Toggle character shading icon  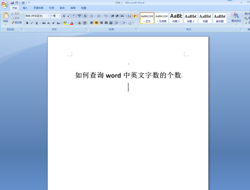79,23
